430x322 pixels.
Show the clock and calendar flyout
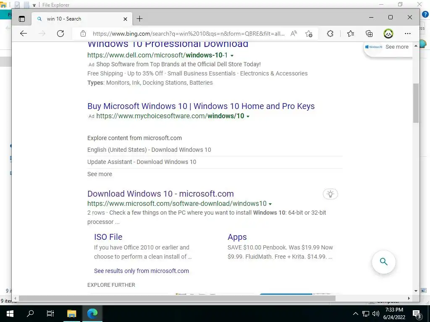pos(394,314)
